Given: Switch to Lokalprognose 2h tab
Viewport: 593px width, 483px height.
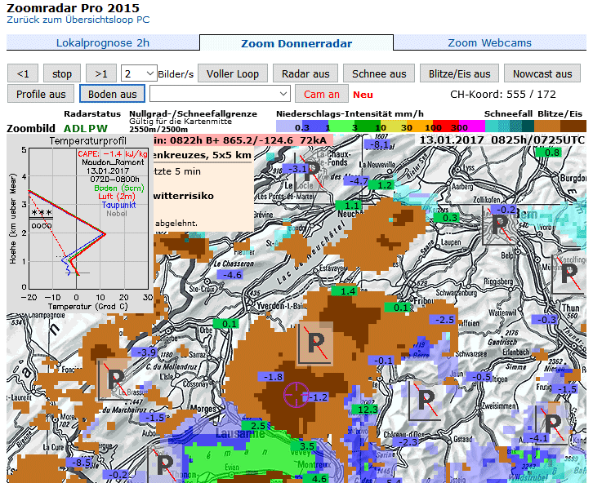Looking at the screenshot, I should (103, 43).
